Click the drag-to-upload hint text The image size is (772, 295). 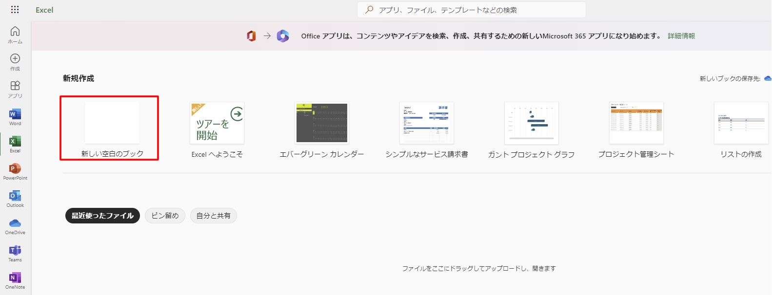(x=479, y=268)
